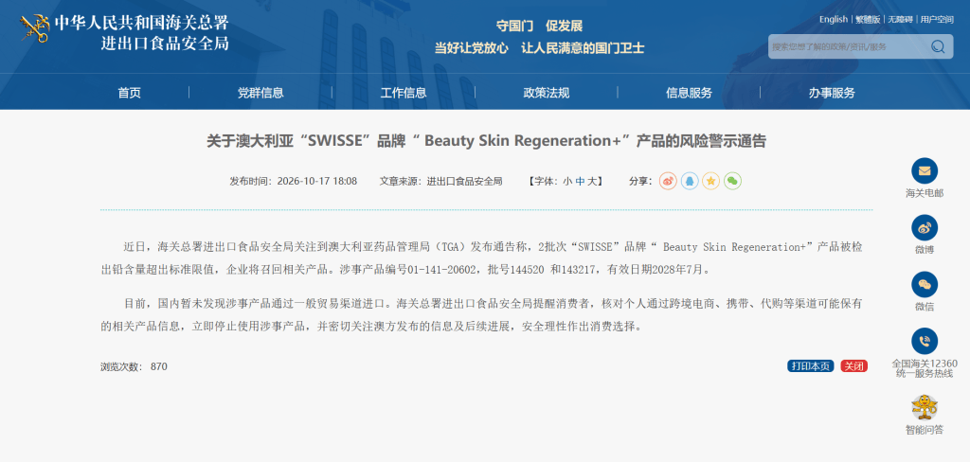Screen dimensions: 970x462
Task: Switch to English version link
Action: coord(834,19)
